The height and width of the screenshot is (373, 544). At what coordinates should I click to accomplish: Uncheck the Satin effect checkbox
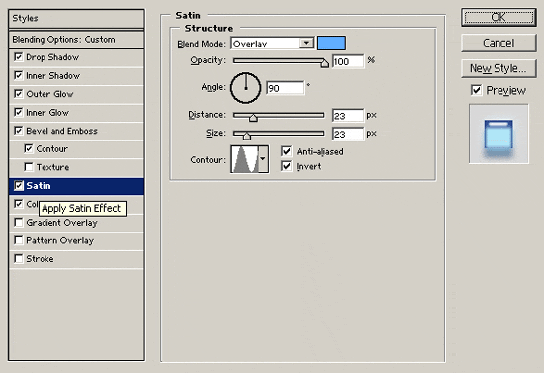click(19, 186)
